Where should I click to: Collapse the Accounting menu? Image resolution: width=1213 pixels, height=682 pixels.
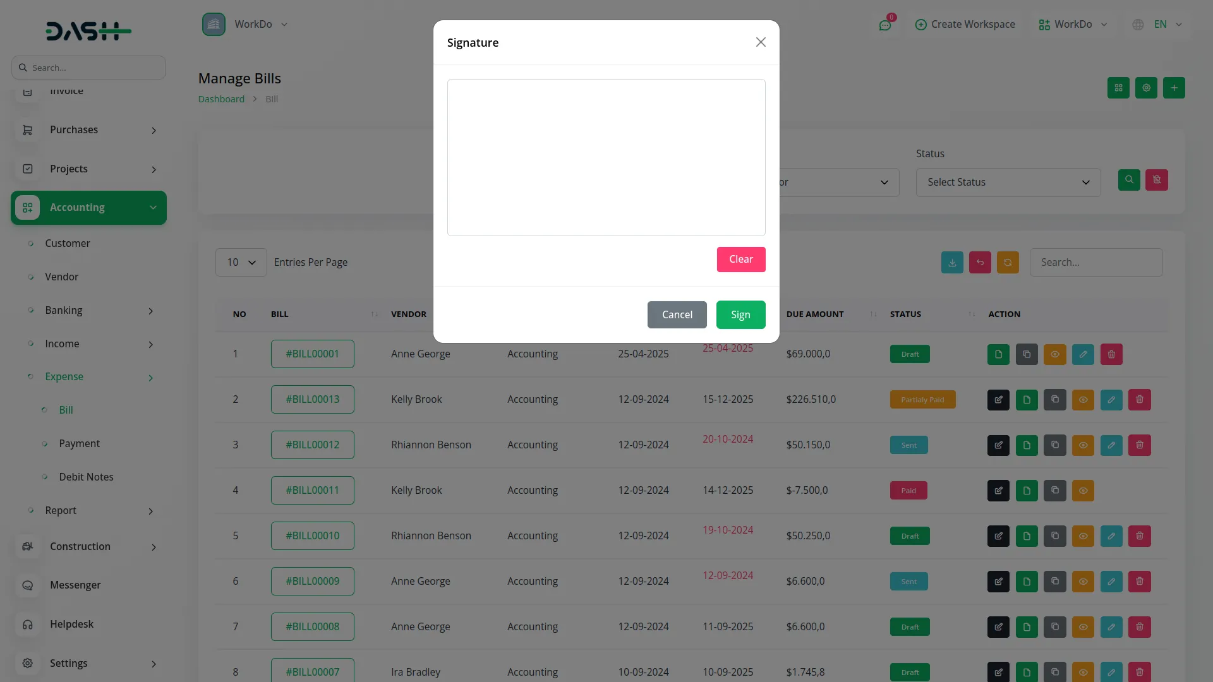coord(88,208)
